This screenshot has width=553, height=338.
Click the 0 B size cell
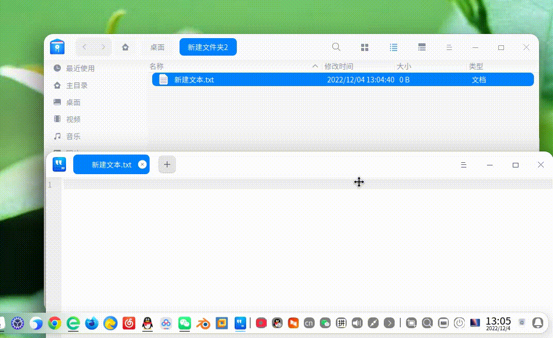tap(404, 79)
